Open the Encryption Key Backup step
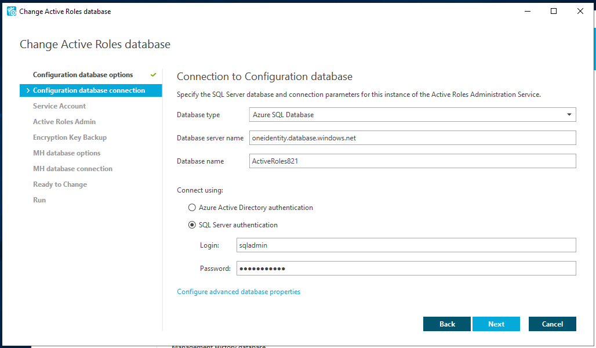 (x=70, y=137)
